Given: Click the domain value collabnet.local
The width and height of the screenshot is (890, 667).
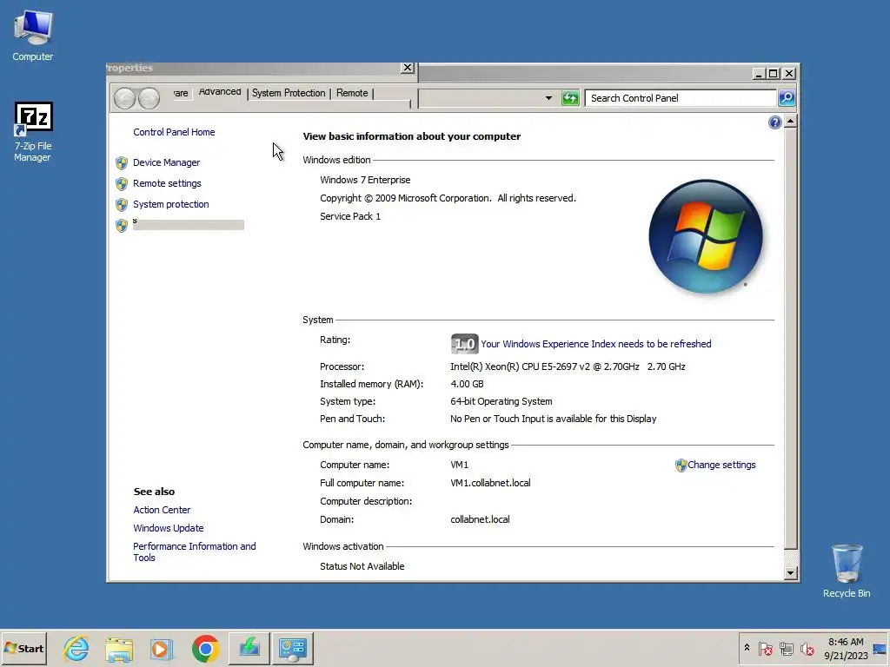Looking at the screenshot, I should pyautogui.click(x=480, y=519).
